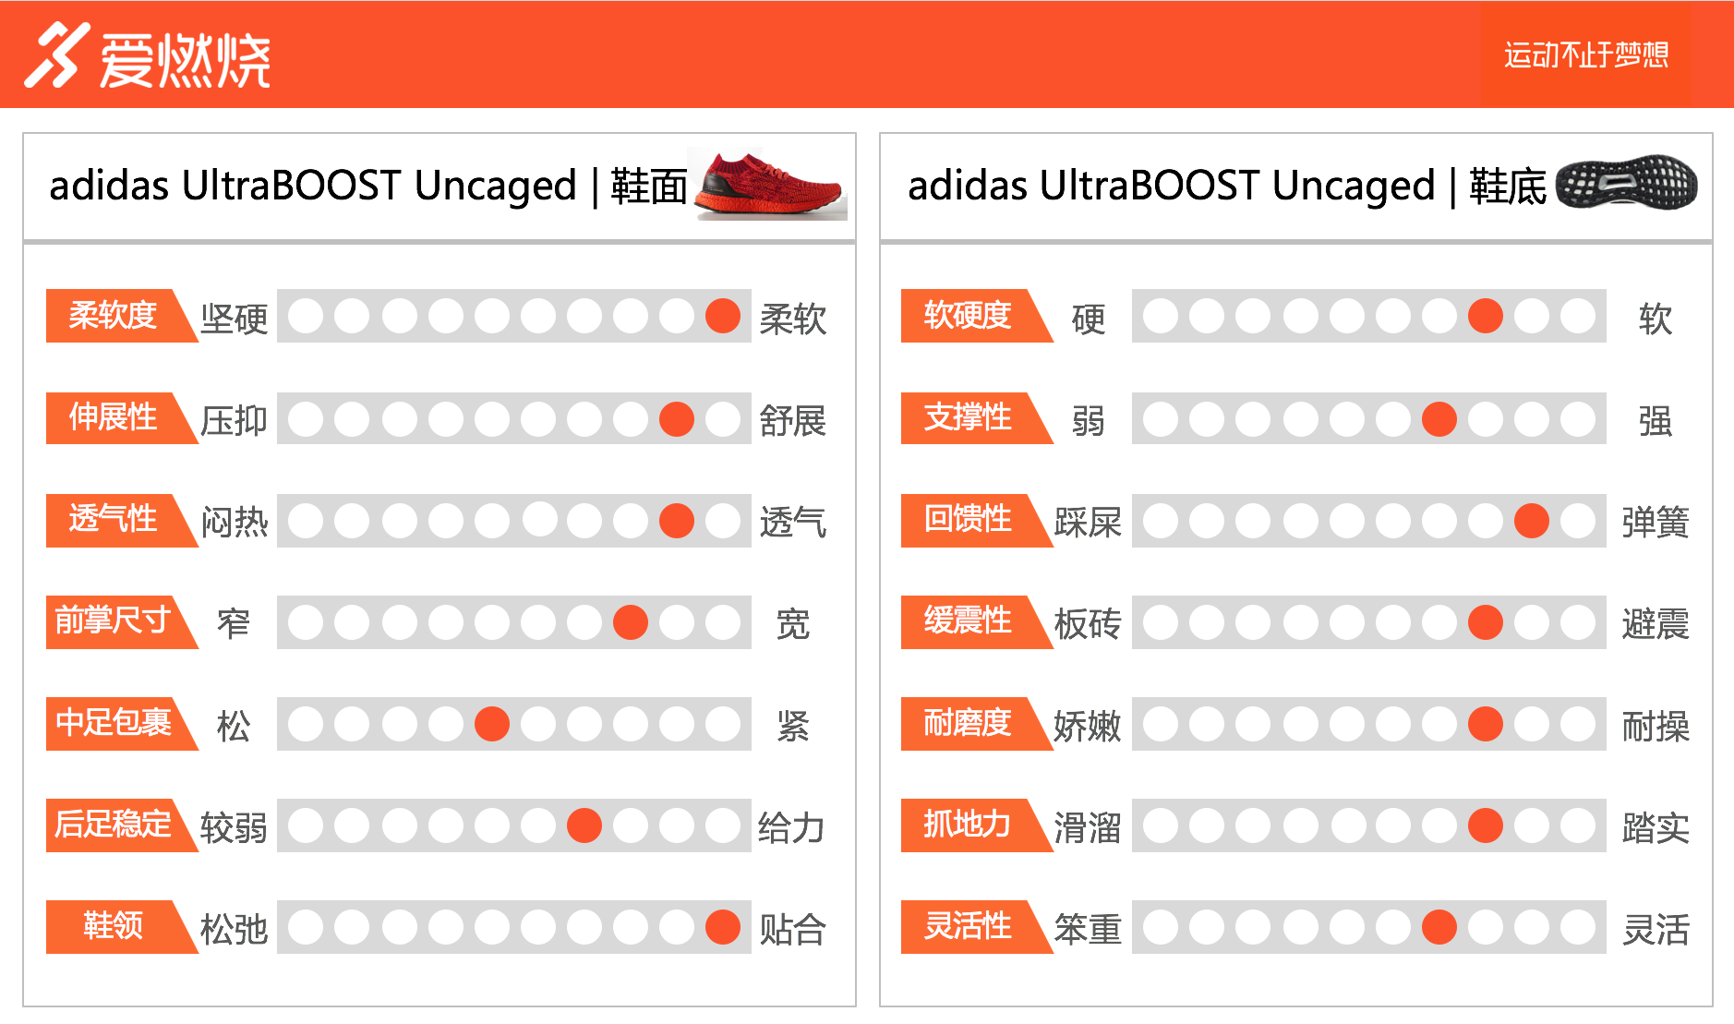The width and height of the screenshot is (1734, 1024).
Task: Click the 爱燃烧 logo icon
Action: click(57, 55)
